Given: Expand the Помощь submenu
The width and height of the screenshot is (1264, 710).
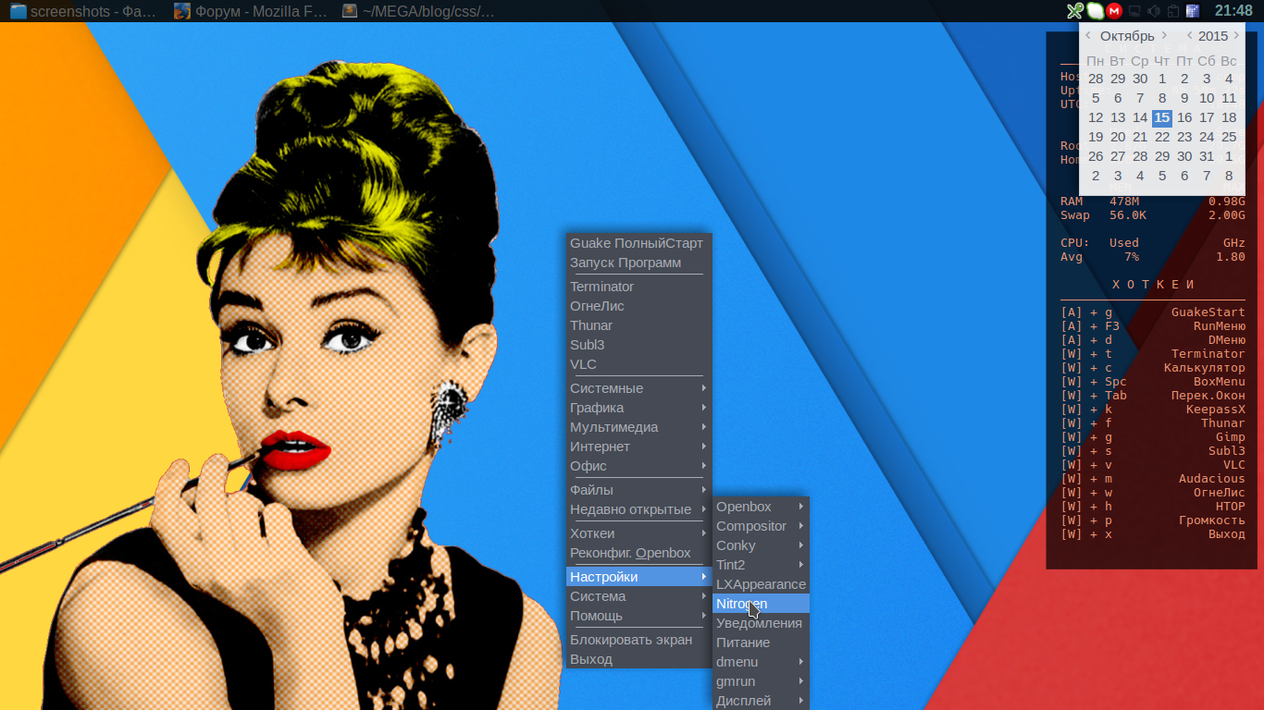Looking at the screenshot, I should click(x=638, y=616).
